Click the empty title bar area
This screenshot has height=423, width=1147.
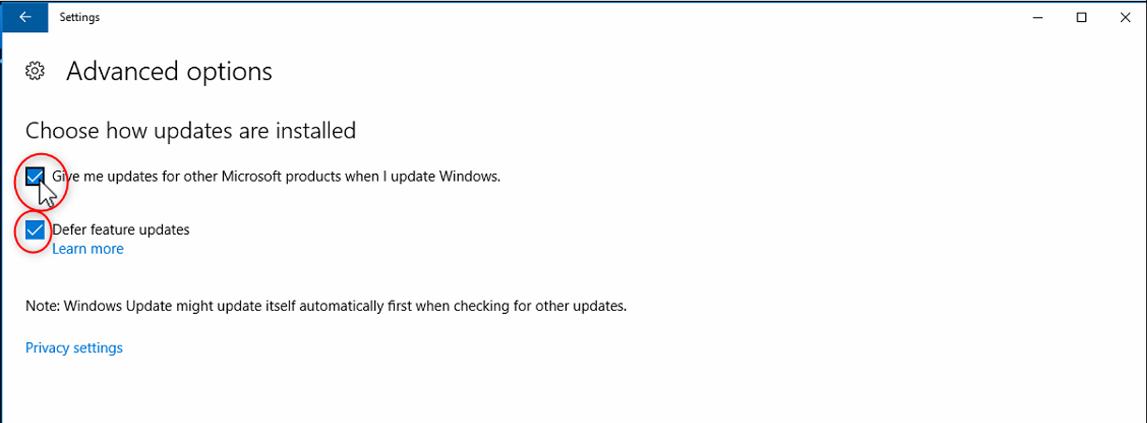pyautogui.click(x=542, y=17)
